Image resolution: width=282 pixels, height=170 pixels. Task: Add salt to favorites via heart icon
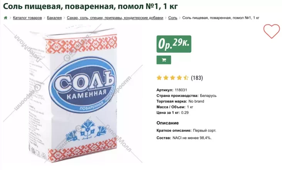272,32
